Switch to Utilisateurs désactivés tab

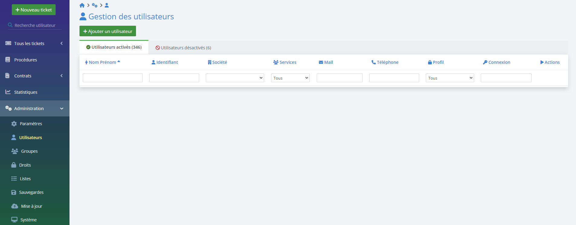point(183,48)
